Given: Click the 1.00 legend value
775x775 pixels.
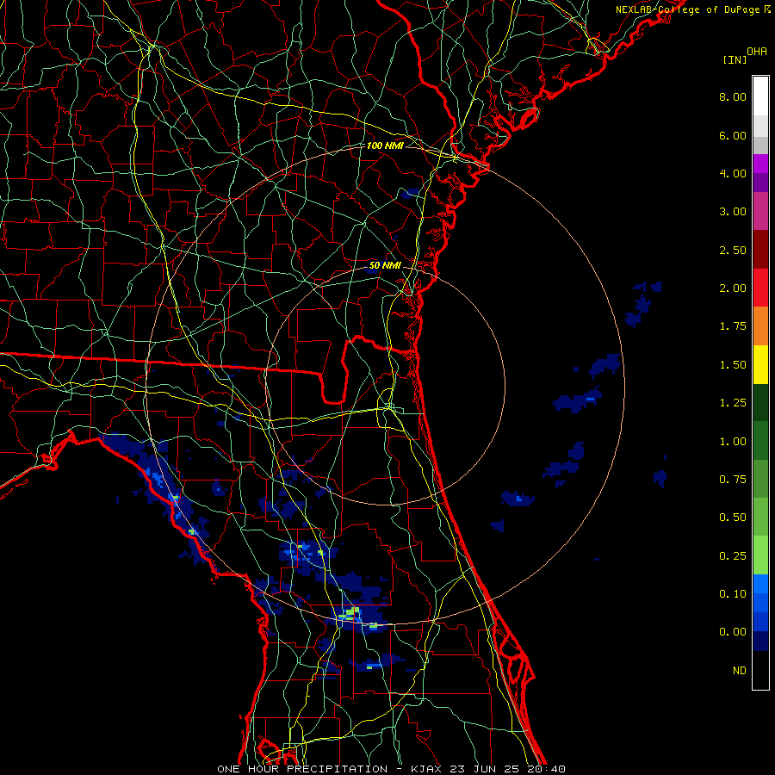Looking at the screenshot, I should click(x=733, y=442).
